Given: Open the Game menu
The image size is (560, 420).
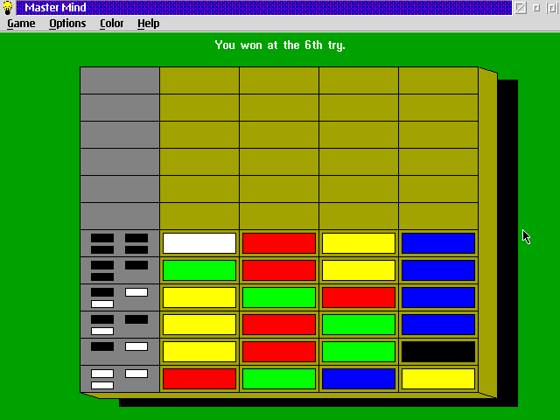Looking at the screenshot, I should [21, 24].
